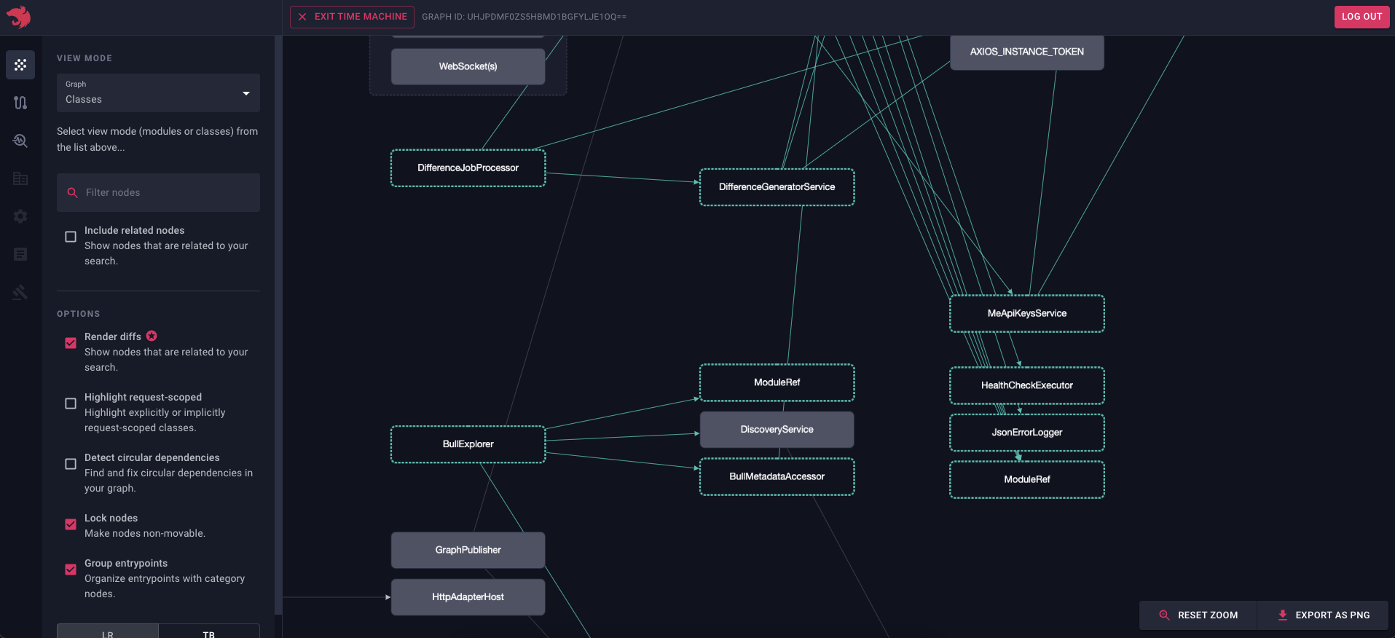Screen dimensions: 1395x638
Task: Open the Routes explorer sidebar icon
Action: 20,103
